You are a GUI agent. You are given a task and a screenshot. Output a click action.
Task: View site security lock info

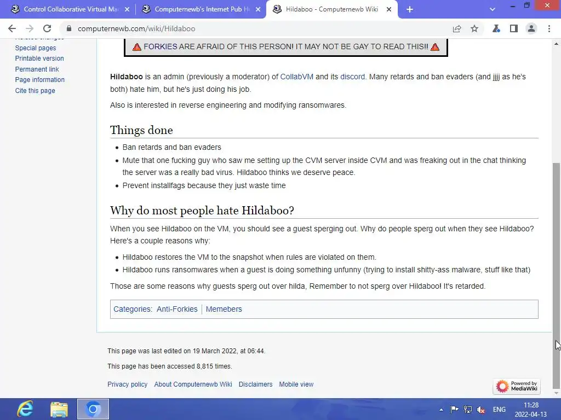tap(69, 28)
